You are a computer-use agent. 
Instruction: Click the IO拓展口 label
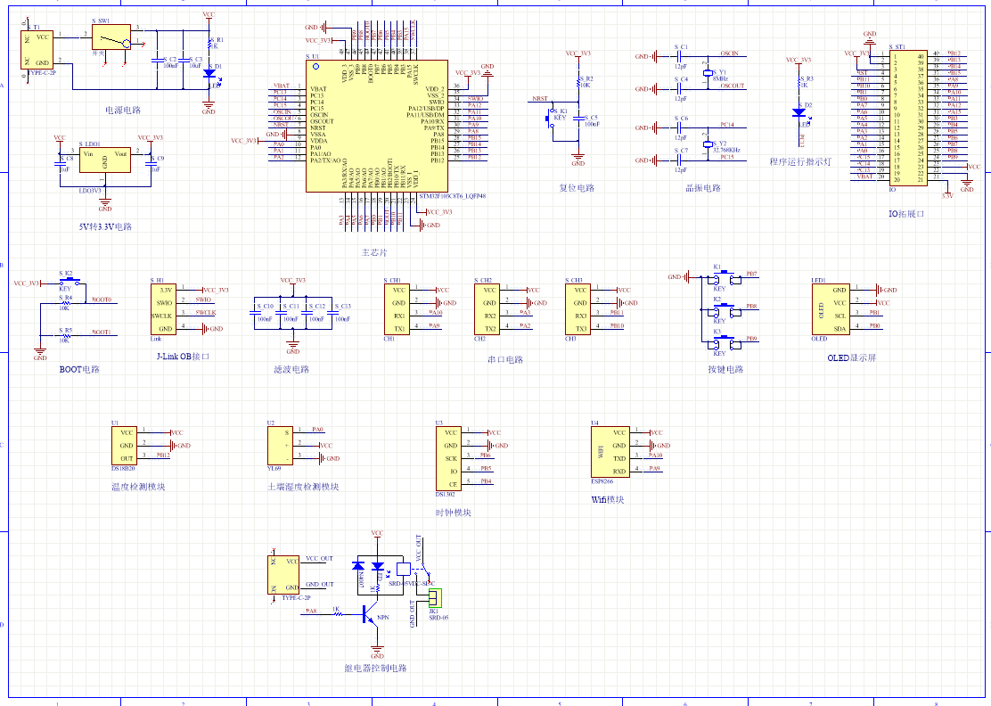[907, 214]
